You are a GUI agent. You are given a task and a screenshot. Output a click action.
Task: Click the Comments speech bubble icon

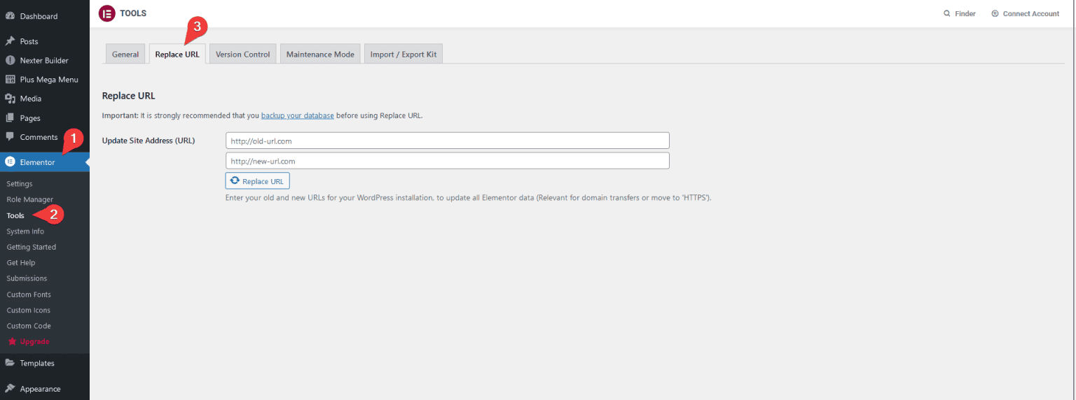[x=11, y=137]
